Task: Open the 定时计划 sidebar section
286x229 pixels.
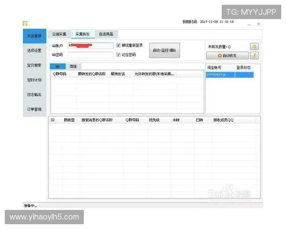Action: pos(34,80)
